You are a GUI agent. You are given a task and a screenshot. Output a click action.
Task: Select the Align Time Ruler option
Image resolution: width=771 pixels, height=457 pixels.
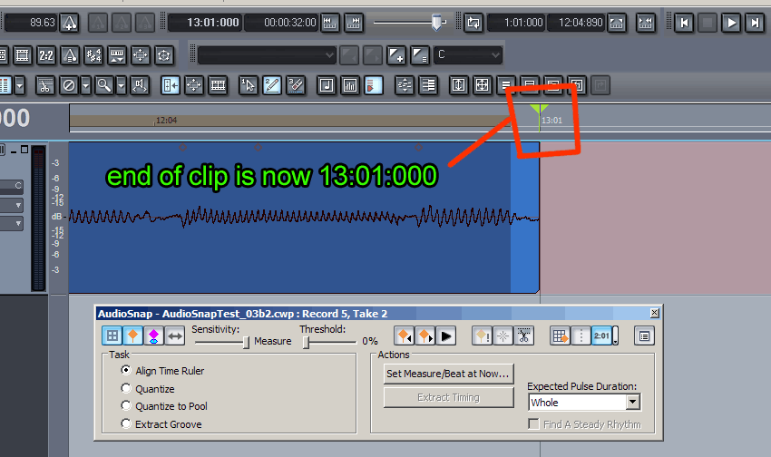pos(126,371)
